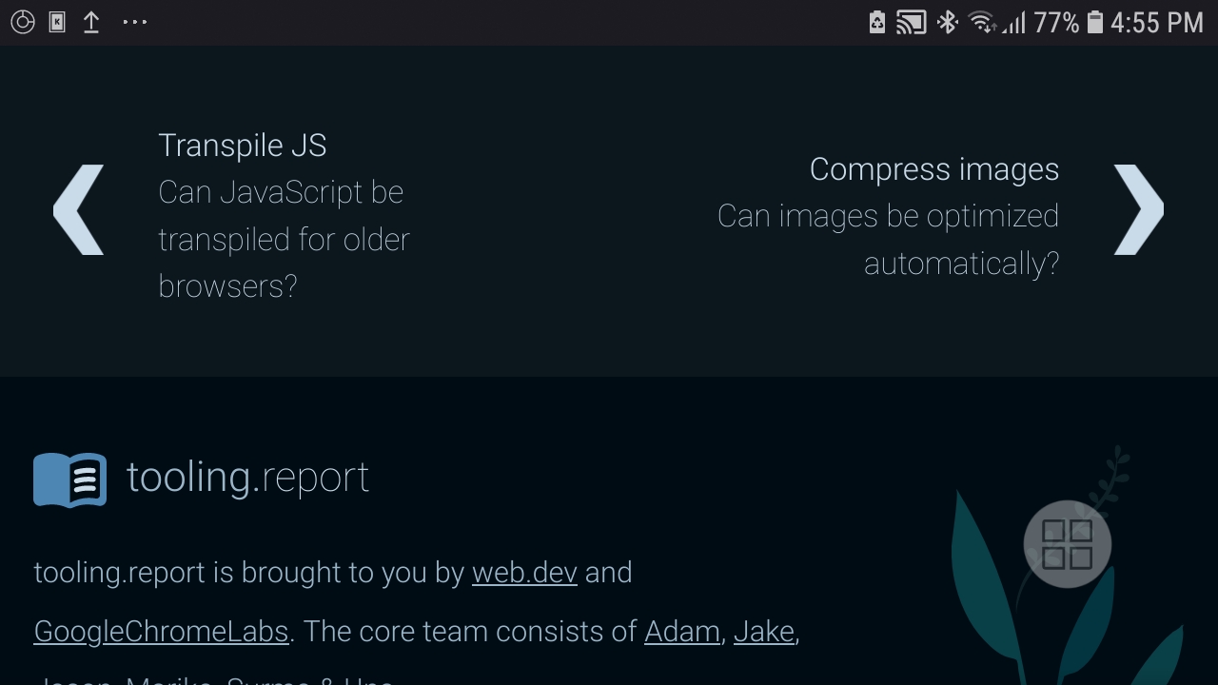Tap the Chromecast screen casting status icon
The height and width of the screenshot is (685, 1218).
[x=911, y=21]
